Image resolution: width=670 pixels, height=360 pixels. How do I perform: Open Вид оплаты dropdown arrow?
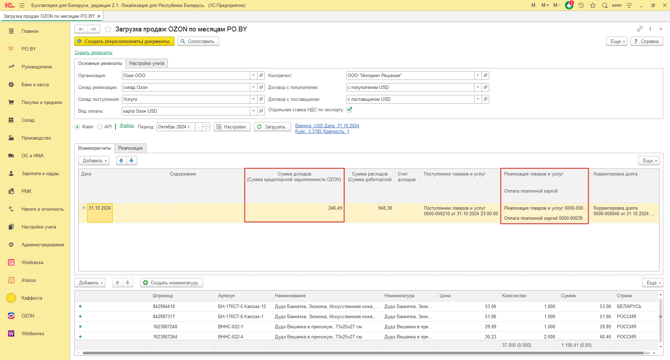(253, 111)
